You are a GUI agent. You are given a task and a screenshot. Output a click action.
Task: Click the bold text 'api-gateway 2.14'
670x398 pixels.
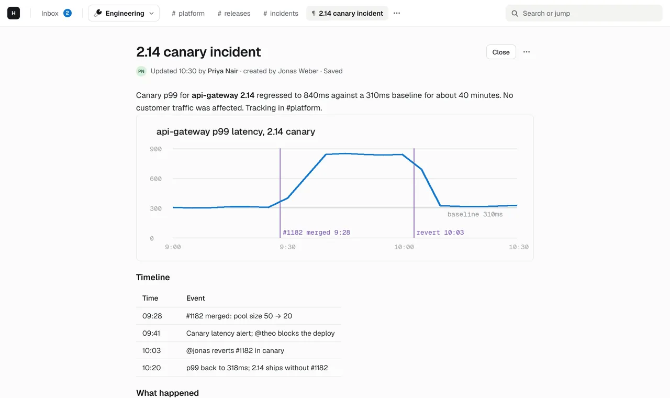click(223, 95)
